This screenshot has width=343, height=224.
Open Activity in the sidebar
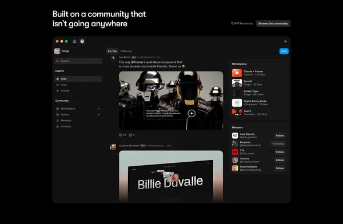[78, 91]
